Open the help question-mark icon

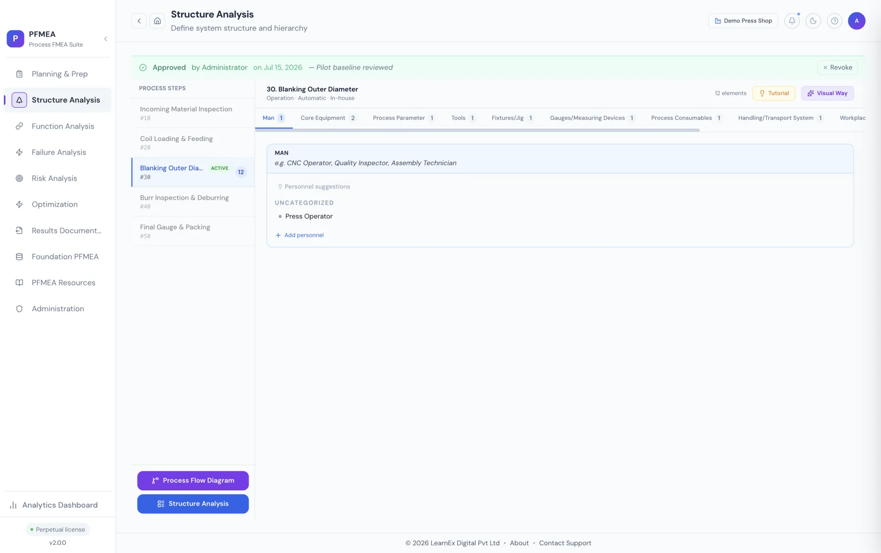click(835, 21)
